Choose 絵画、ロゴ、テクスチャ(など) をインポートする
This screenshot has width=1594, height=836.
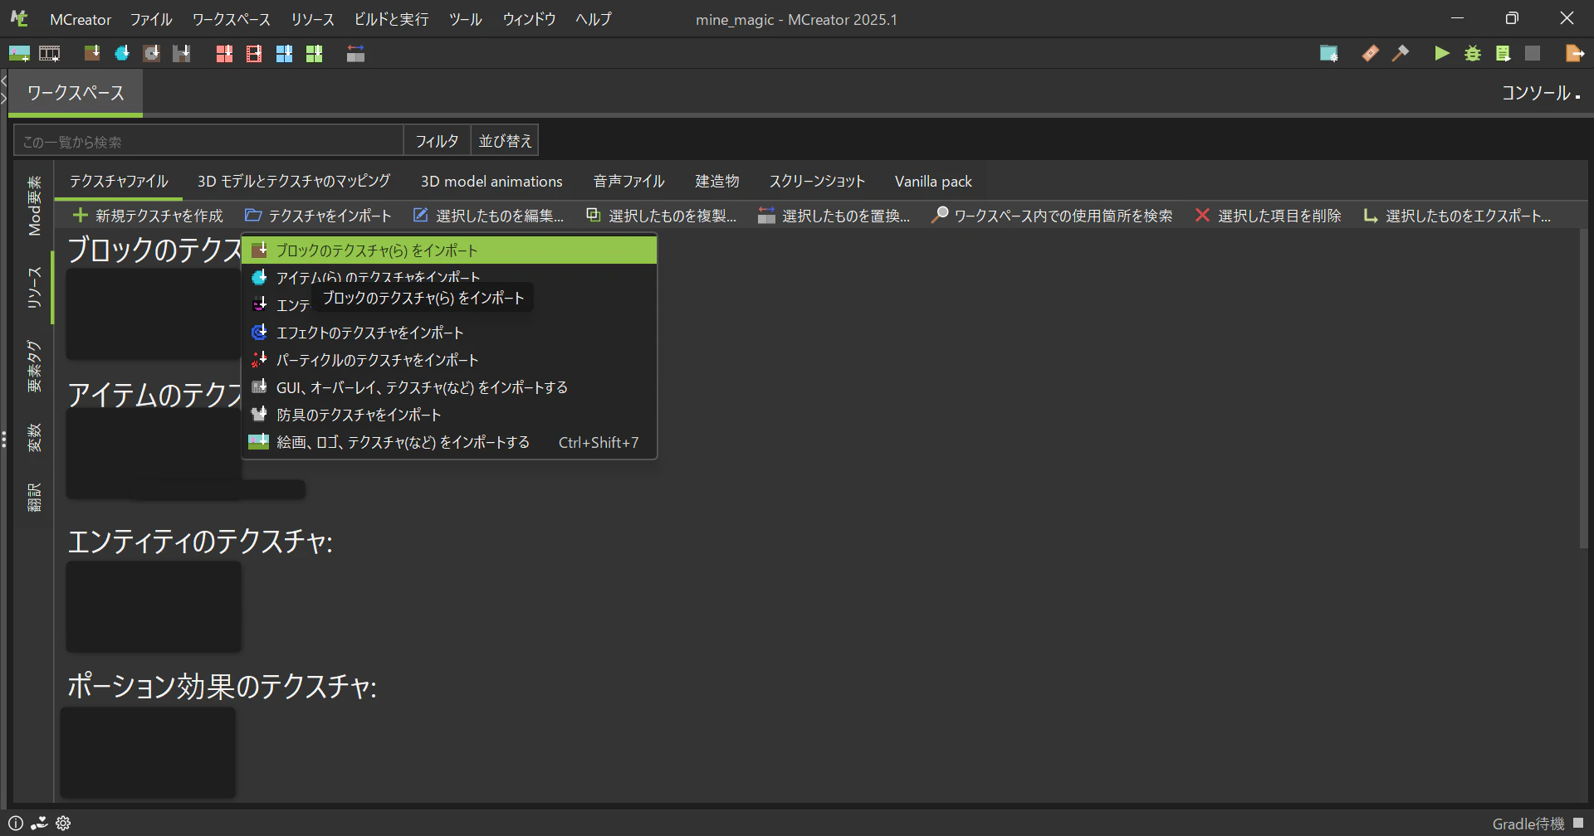(449, 442)
